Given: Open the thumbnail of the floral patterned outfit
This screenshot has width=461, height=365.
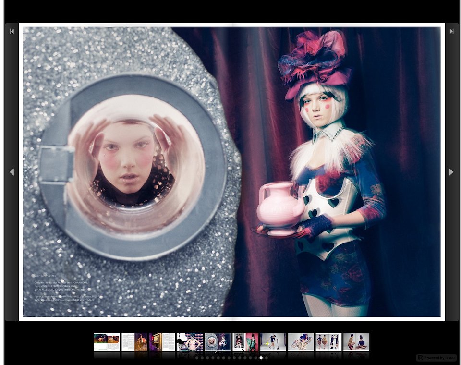Looking at the screenshot, I should [301, 341].
